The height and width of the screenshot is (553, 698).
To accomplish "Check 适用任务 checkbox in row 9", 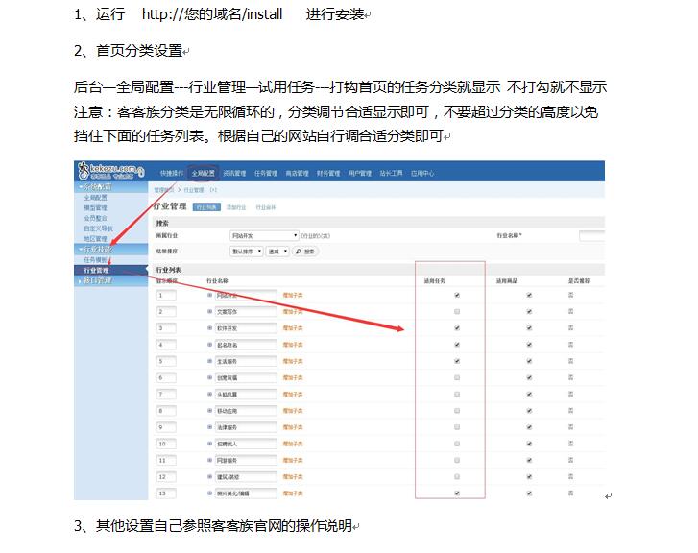I will tap(457, 426).
